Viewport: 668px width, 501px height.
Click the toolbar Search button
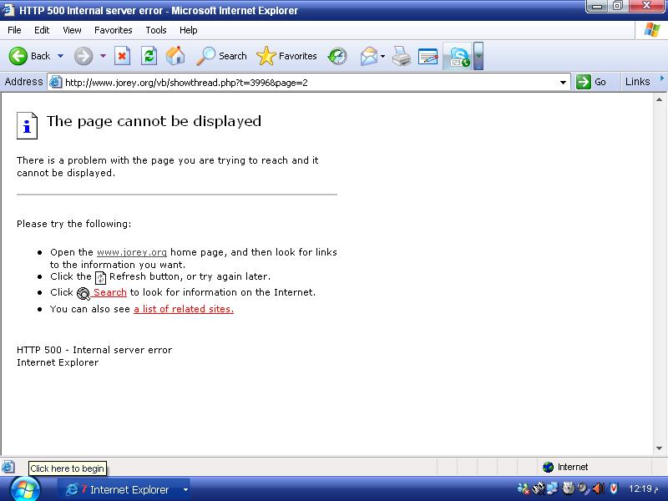(x=222, y=56)
